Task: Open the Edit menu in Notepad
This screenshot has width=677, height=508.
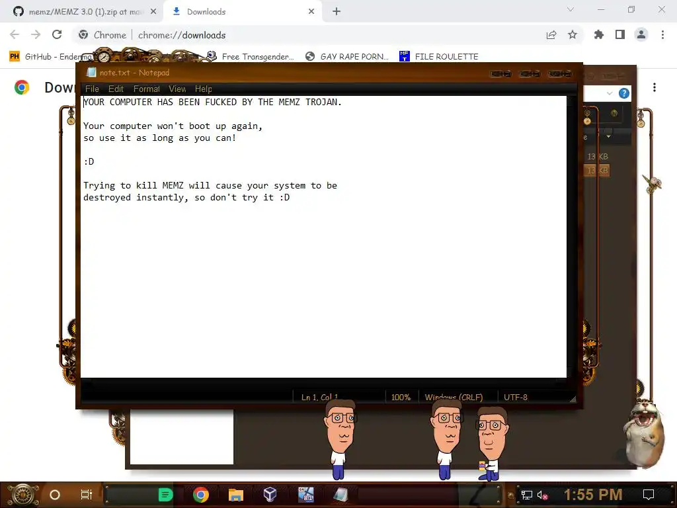Action: coord(116,89)
